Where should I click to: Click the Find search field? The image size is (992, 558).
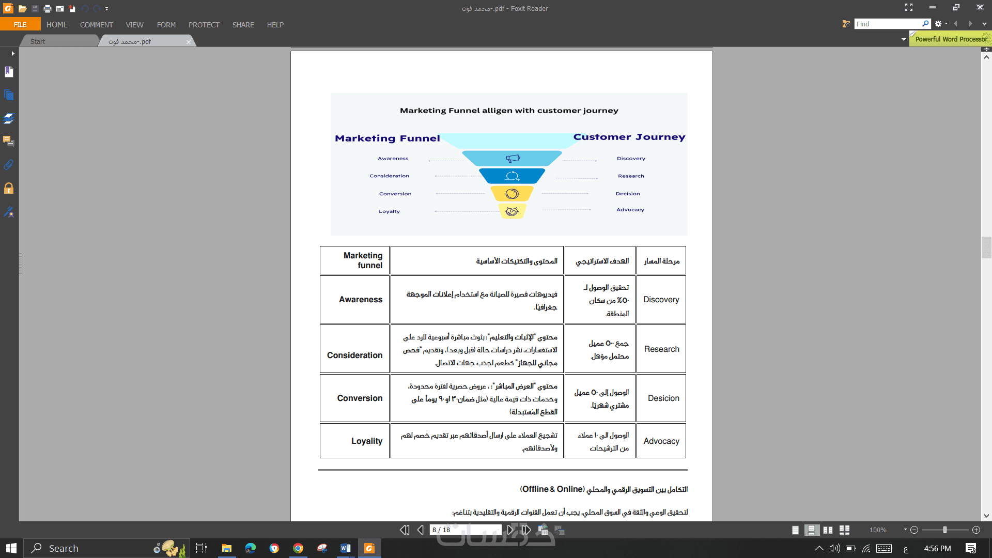coord(887,24)
